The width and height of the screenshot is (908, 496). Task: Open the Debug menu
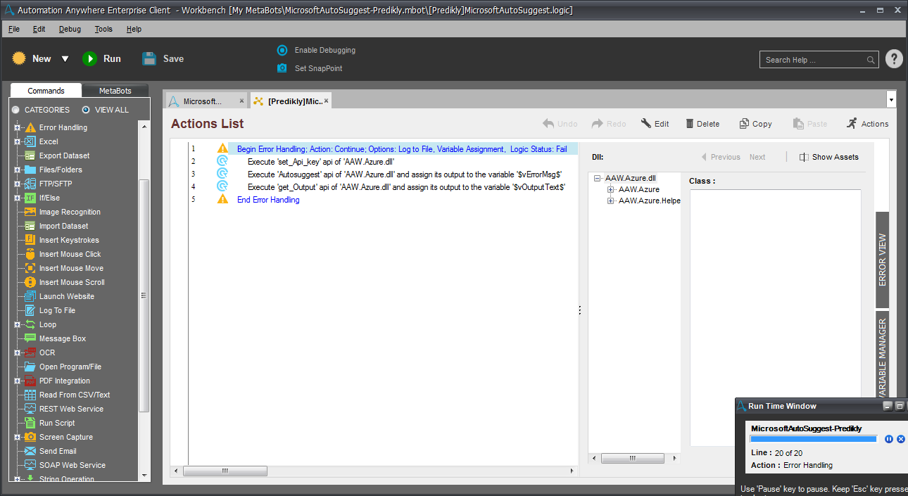[70, 29]
